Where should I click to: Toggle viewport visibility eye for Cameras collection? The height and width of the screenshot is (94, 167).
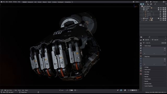coord(162,8)
